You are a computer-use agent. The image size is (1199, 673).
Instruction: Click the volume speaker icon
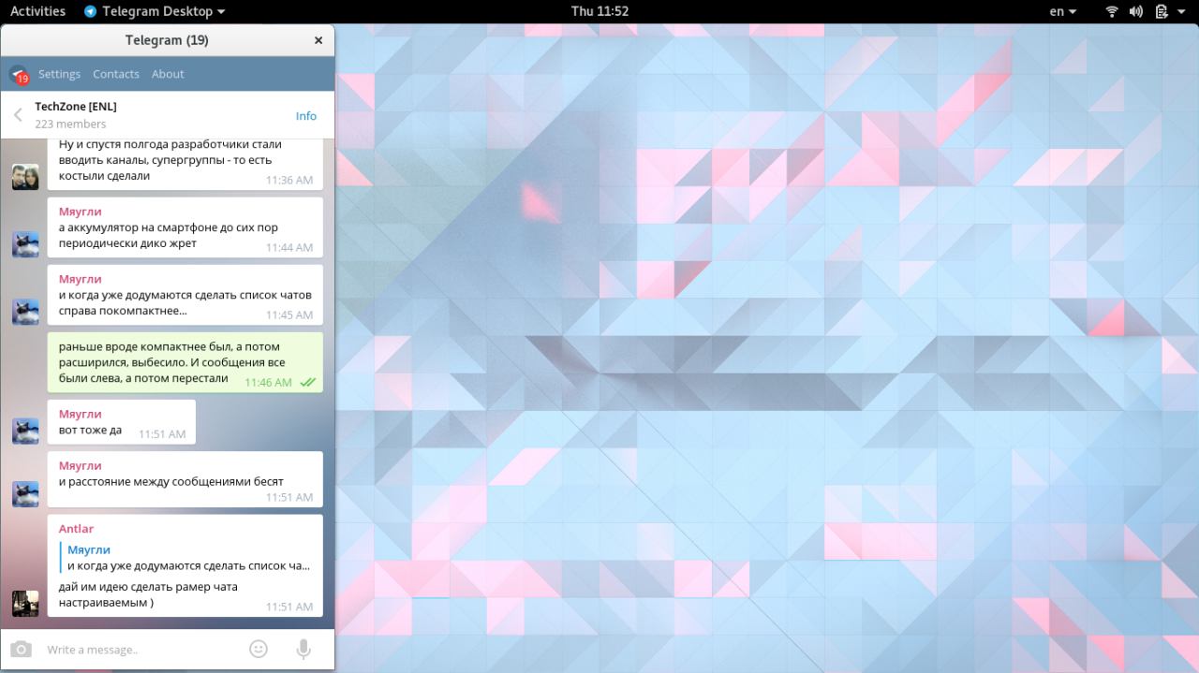coord(1136,11)
